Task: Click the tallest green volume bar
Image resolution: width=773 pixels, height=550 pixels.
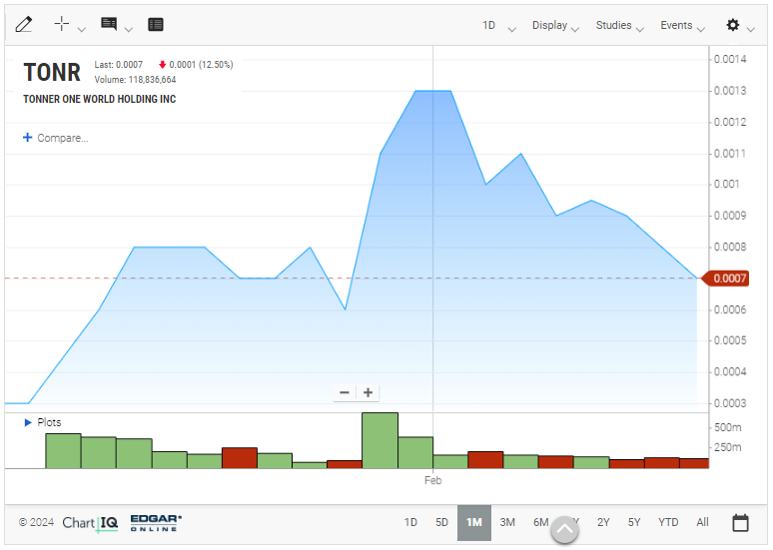Action: click(380, 440)
